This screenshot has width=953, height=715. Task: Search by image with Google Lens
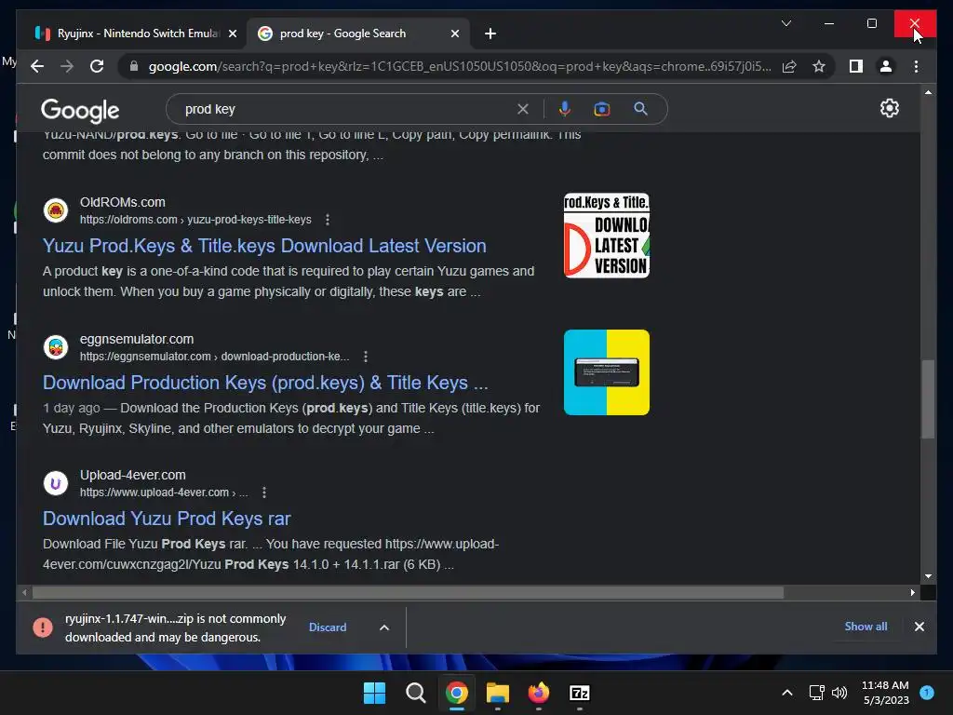click(602, 109)
